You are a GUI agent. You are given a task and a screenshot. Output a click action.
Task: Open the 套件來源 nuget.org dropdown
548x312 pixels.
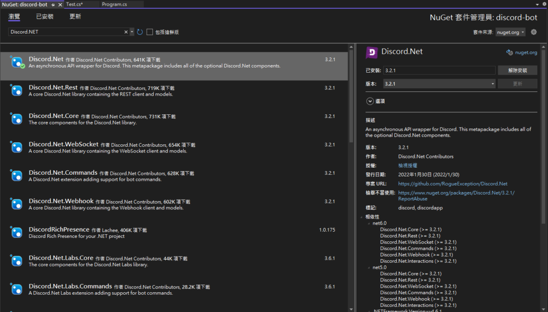(x=510, y=32)
